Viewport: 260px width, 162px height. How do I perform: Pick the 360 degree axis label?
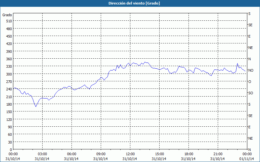coord(9,59)
